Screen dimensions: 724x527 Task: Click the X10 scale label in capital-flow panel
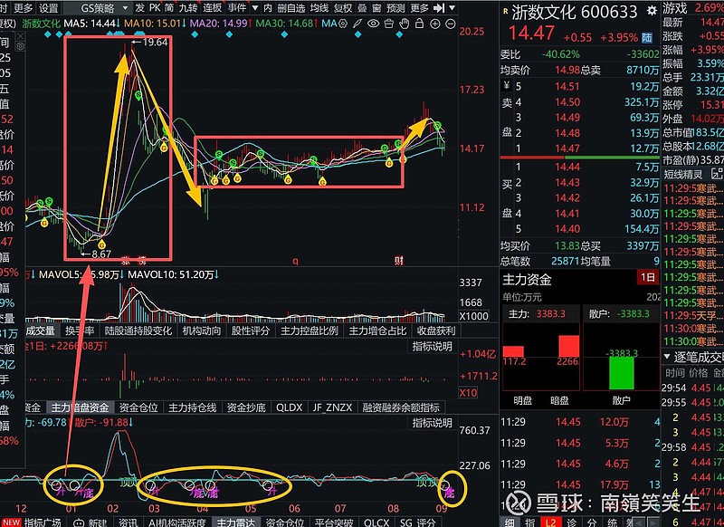pyautogui.click(x=468, y=393)
